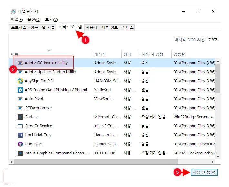Click the Adobe Updater Startup Utility icon
229x187 pixels.
pos(20,72)
